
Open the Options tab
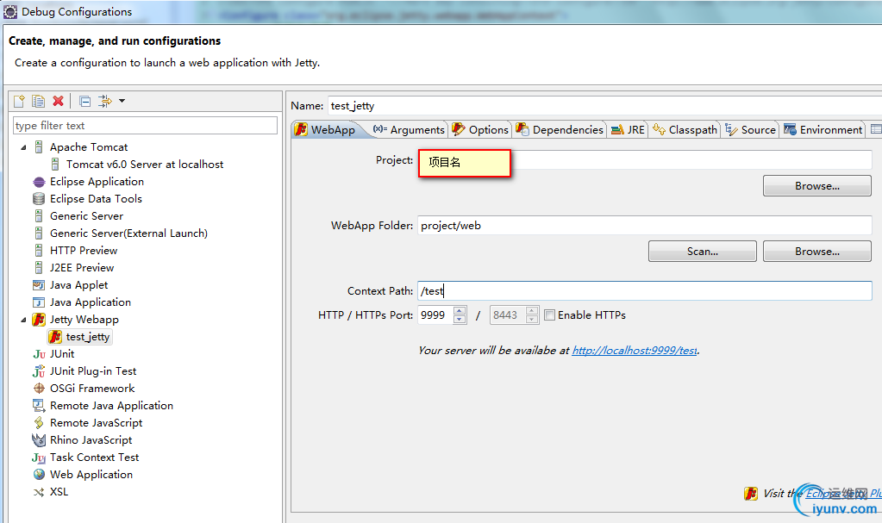[480, 130]
